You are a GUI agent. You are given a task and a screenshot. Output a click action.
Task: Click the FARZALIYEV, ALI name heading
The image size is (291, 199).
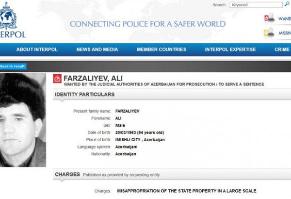click(93, 78)
